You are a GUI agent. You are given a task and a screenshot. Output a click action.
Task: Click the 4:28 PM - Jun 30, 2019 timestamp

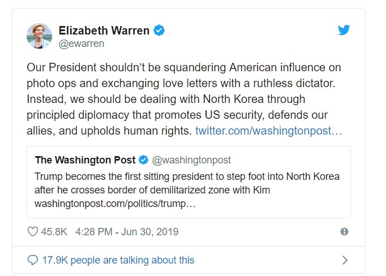pyautogui.click(x=126, y=231)
